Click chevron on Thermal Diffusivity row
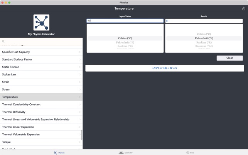Image resolution: width=248 pixels, height=155 pixels. coord(80,112)
